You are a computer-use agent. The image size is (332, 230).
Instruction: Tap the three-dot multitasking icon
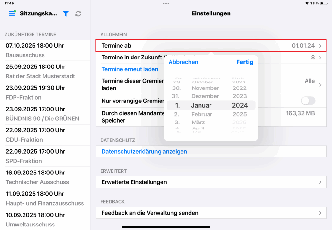point(166,3)
